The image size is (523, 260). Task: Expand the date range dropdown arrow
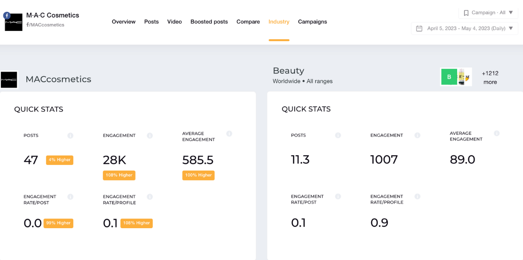pyautogui.click(x=511, y=28)
